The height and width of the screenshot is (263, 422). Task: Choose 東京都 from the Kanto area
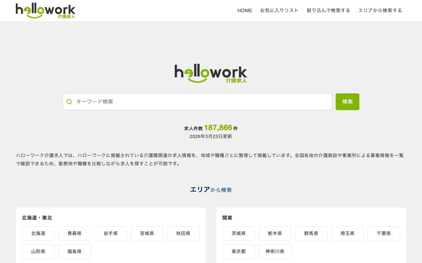pos(239,251)
